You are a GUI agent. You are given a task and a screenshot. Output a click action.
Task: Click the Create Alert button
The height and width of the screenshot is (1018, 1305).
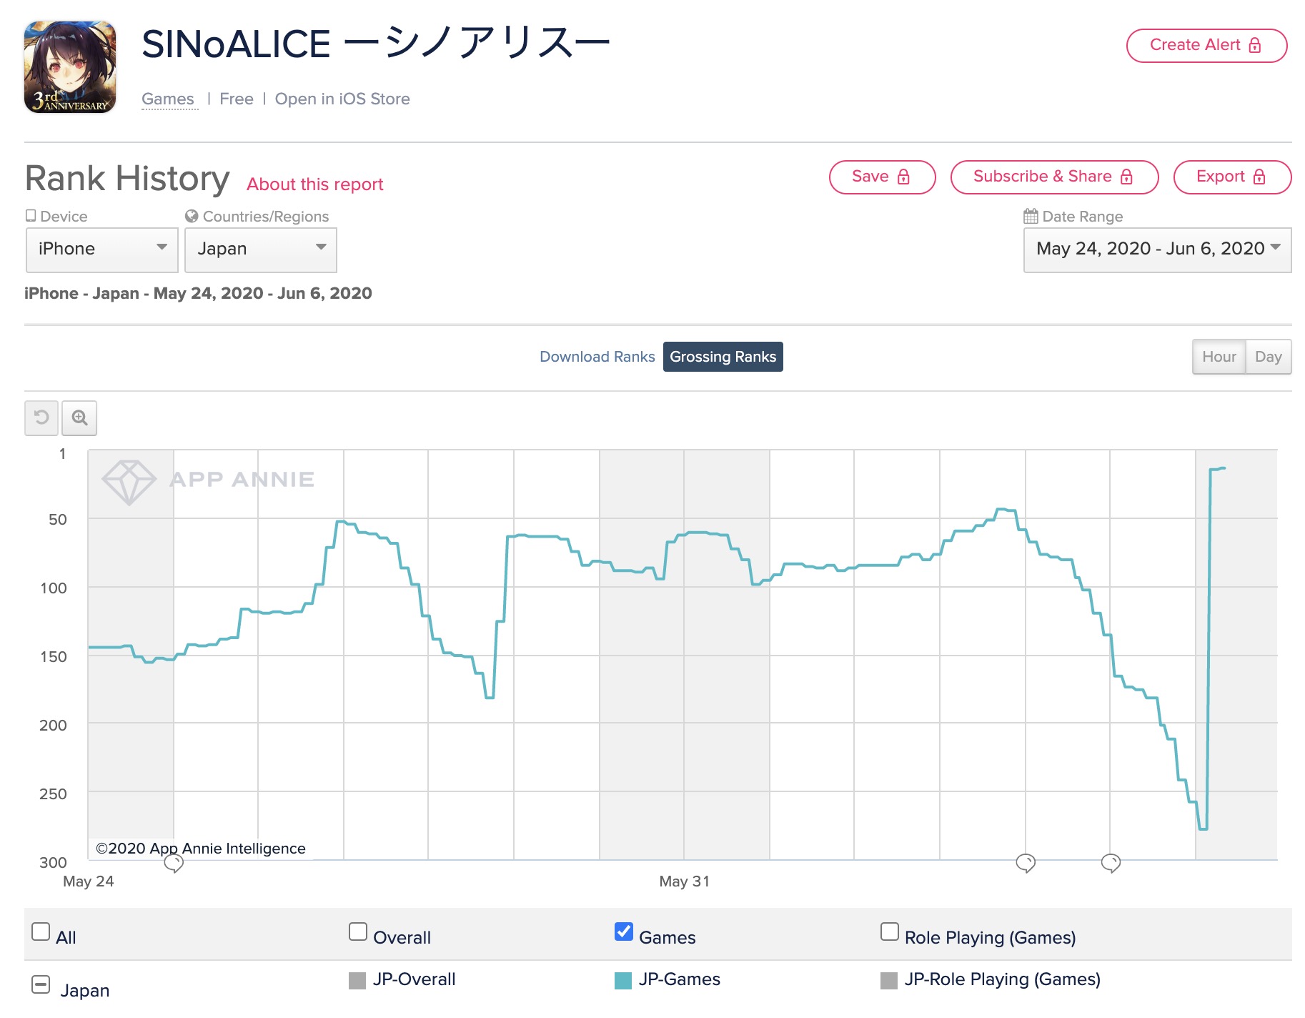point(1206,45)
